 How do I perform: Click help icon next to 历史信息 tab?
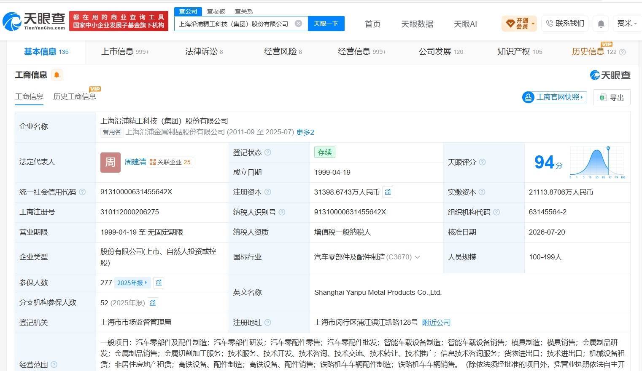[622, 52]
